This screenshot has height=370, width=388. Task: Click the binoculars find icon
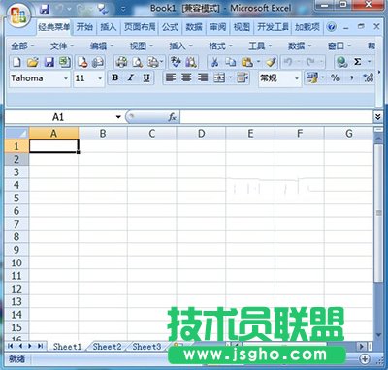tap(191, 62)
